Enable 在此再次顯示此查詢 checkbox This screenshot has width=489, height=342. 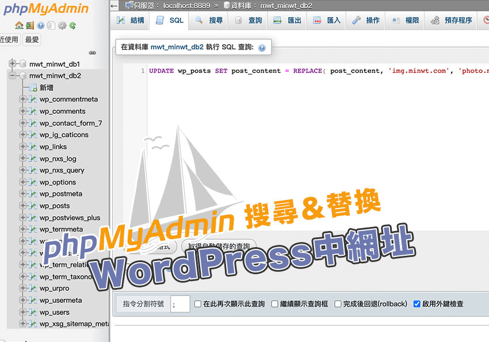[198, 304]
